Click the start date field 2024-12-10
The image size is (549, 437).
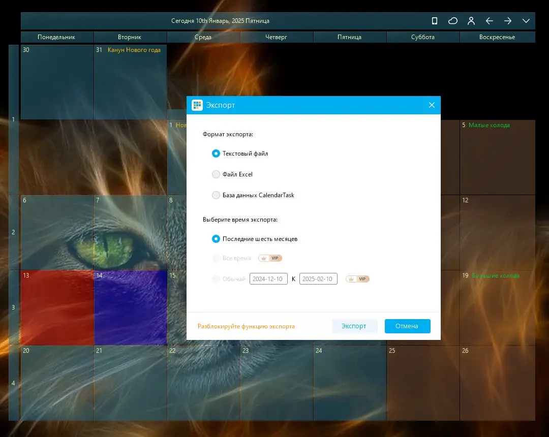(x=268, y=279)
